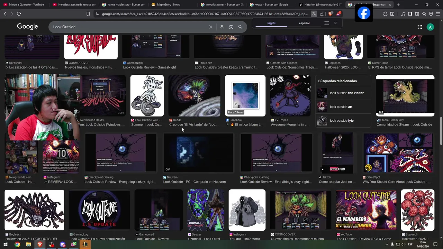Click the URL in the address bar
Screen dimensions: 443x249
click(x=205, y=14)
